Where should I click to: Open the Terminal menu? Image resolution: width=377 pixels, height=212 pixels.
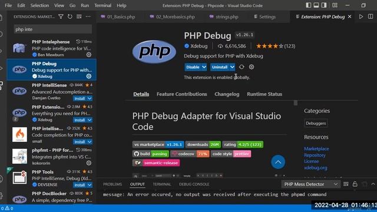coord(102,5)
